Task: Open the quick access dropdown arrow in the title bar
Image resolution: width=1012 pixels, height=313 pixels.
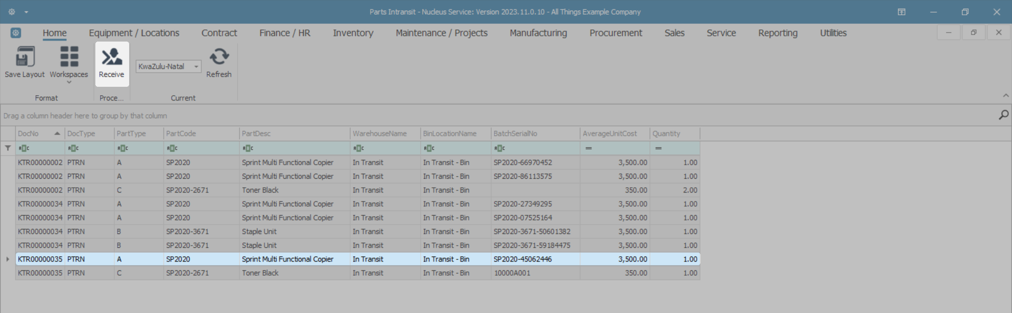Action: pyautogui.click(x=26, y=12)
